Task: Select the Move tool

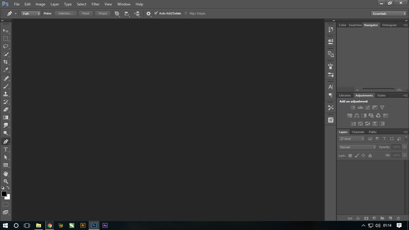Action: click(6, 31)
